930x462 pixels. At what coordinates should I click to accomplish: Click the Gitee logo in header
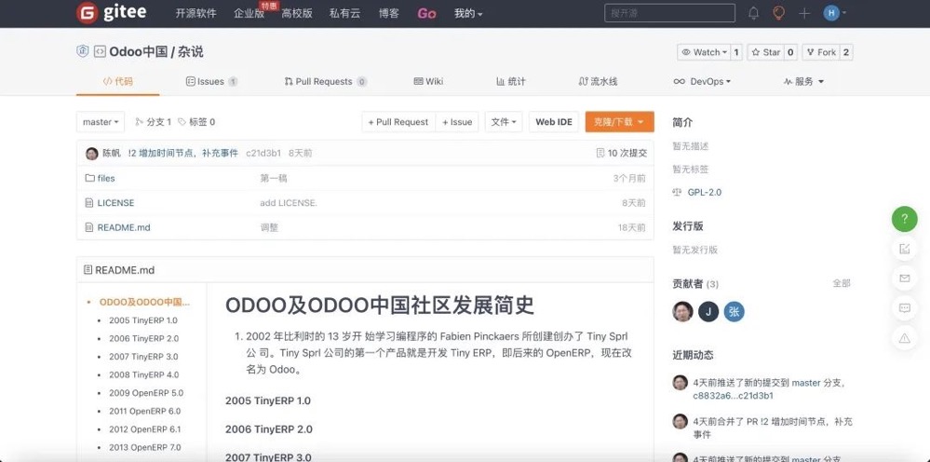tap(112, 13)
